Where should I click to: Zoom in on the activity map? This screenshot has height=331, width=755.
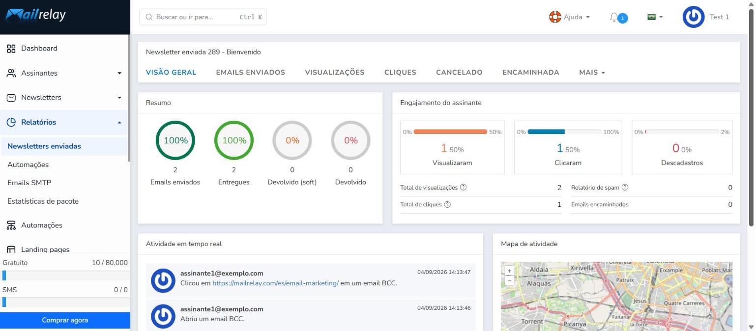(509, 271)
